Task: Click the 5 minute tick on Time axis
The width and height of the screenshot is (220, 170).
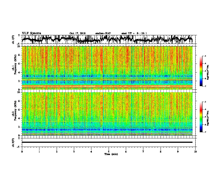Action: [109, 152]
